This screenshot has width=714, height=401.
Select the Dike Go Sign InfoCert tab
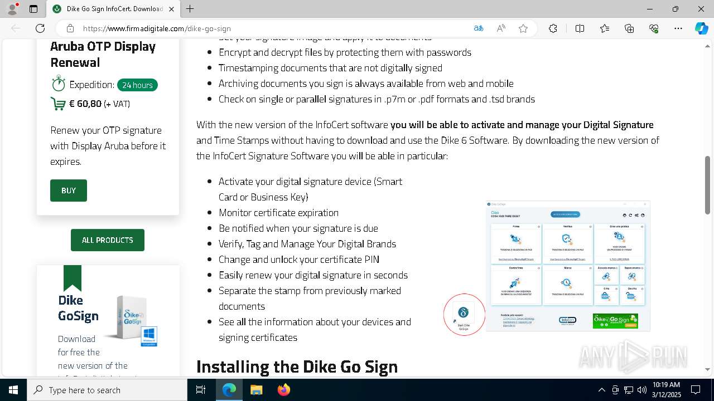(113, 9)
